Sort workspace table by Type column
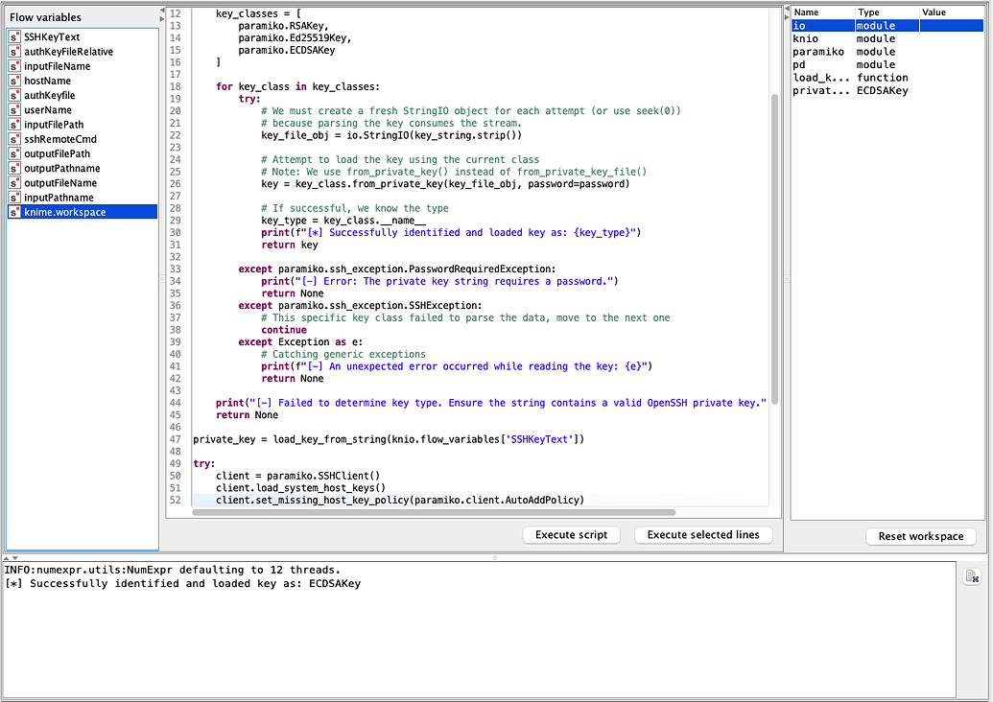Image resolution: width=993 pixels, height=702 pixels. [887, 12]
